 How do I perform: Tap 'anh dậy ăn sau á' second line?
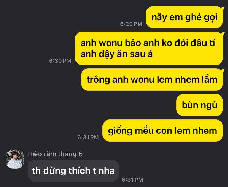coord(116,54)
